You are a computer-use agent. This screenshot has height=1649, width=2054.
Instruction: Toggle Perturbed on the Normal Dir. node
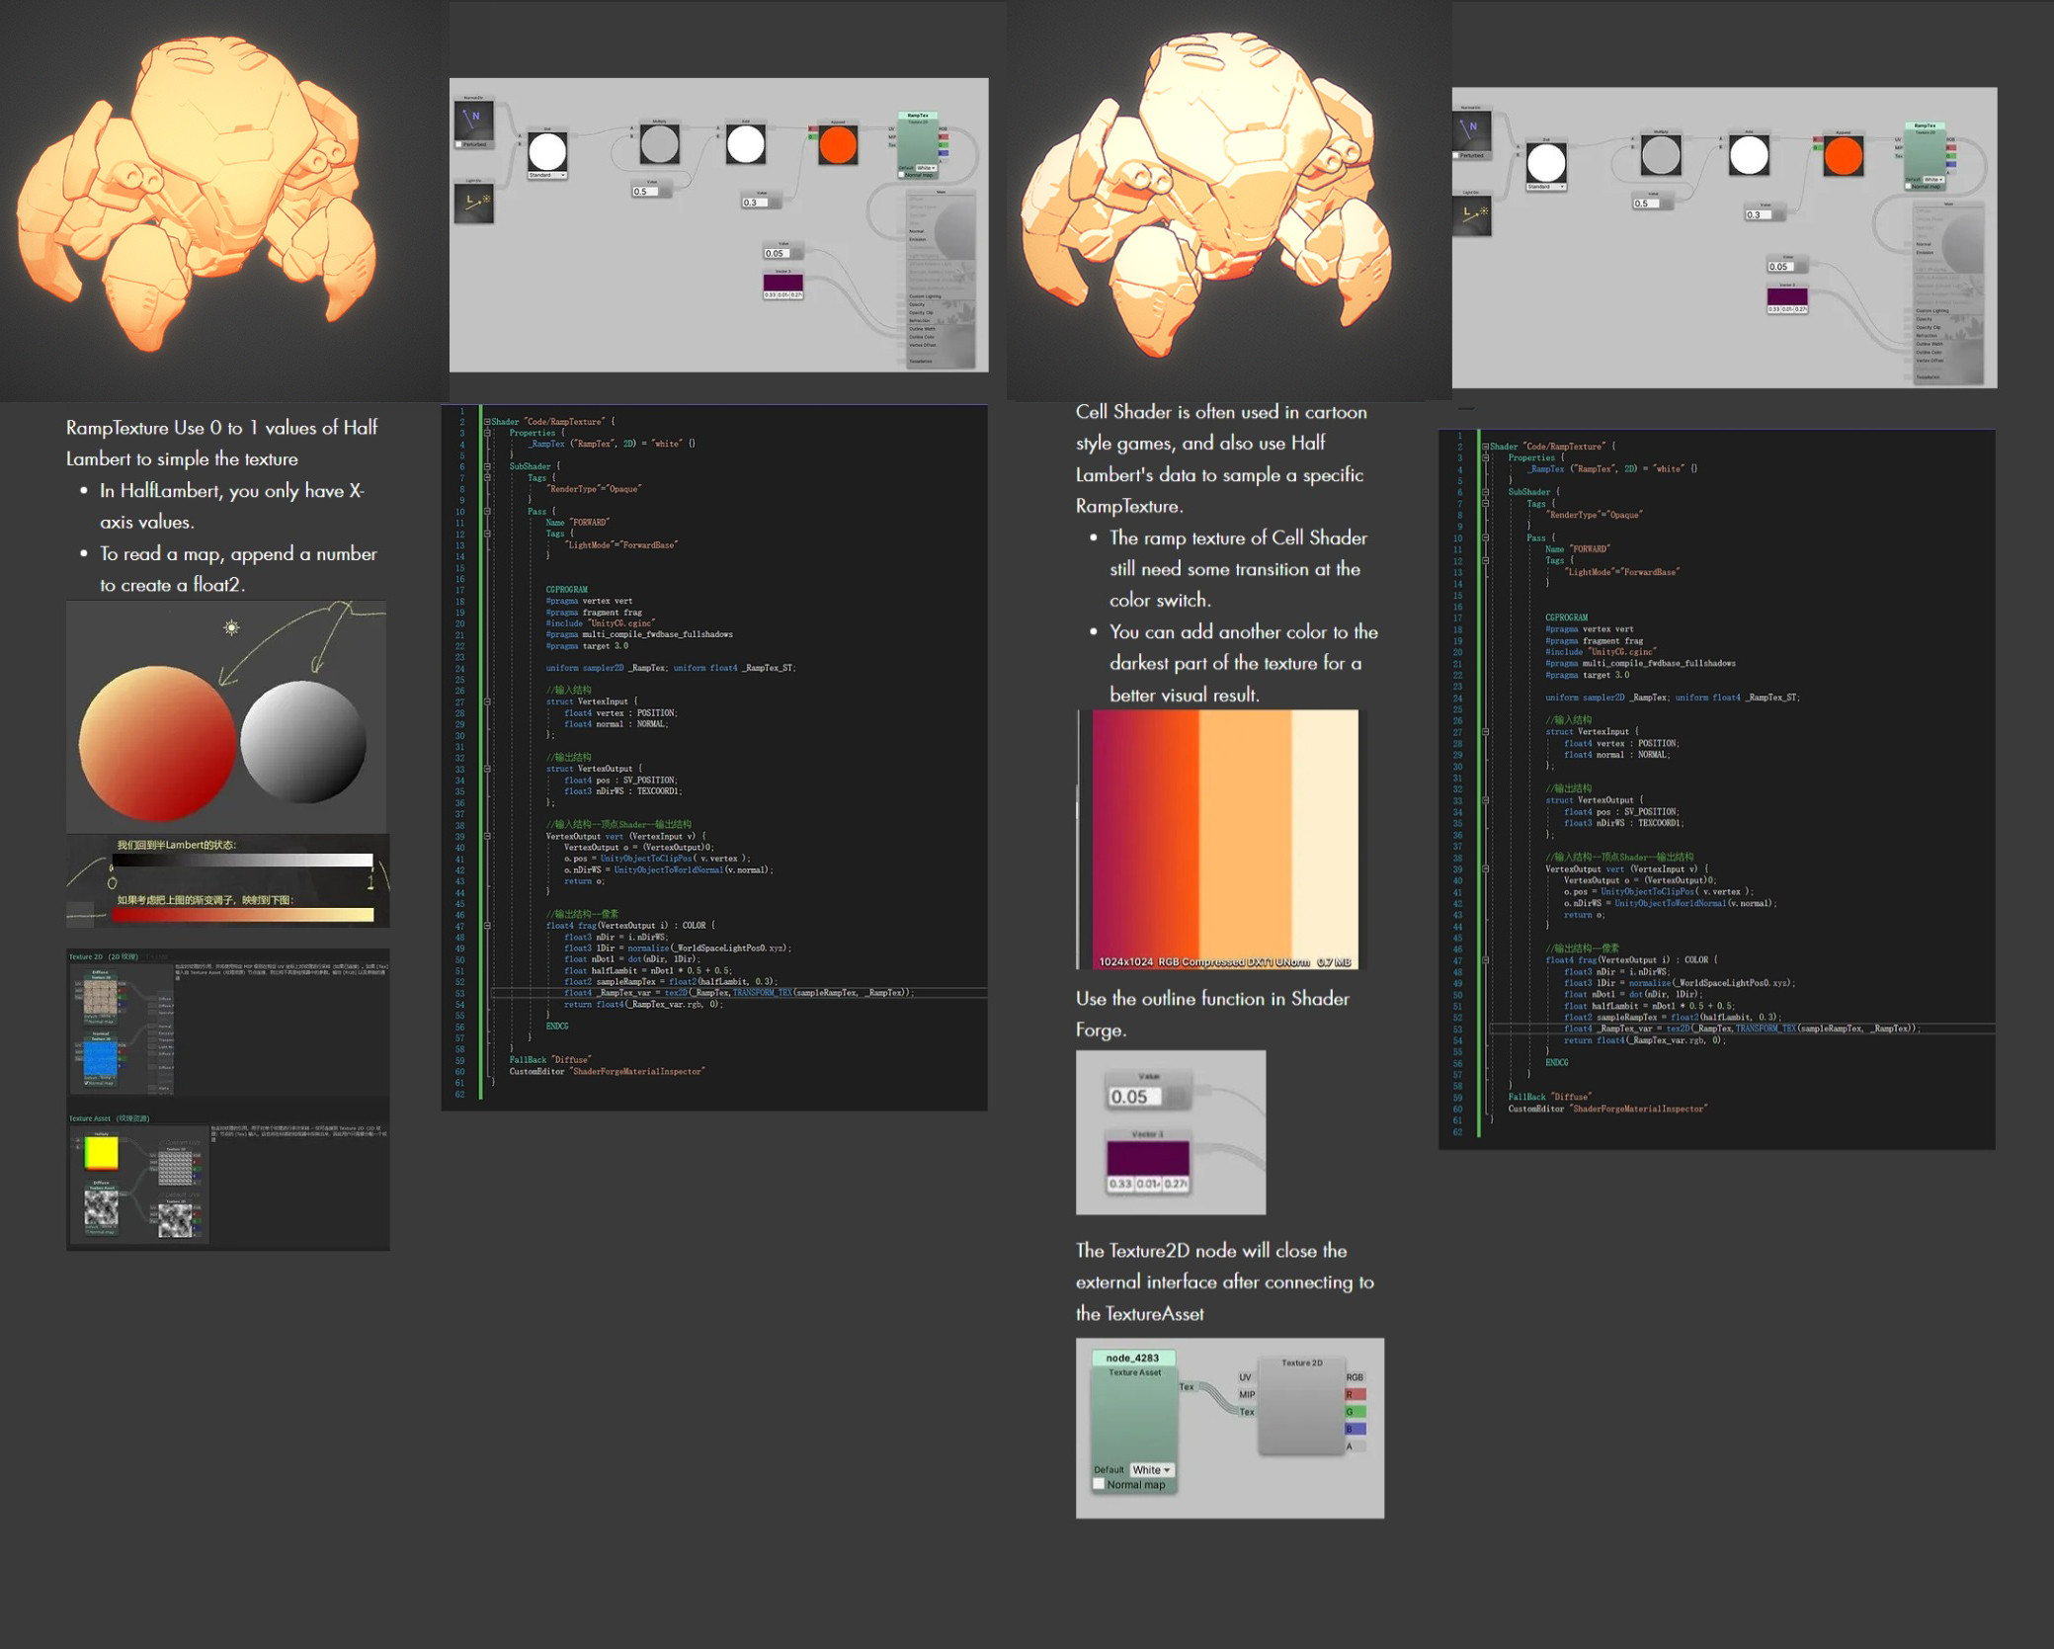(458, 144)
